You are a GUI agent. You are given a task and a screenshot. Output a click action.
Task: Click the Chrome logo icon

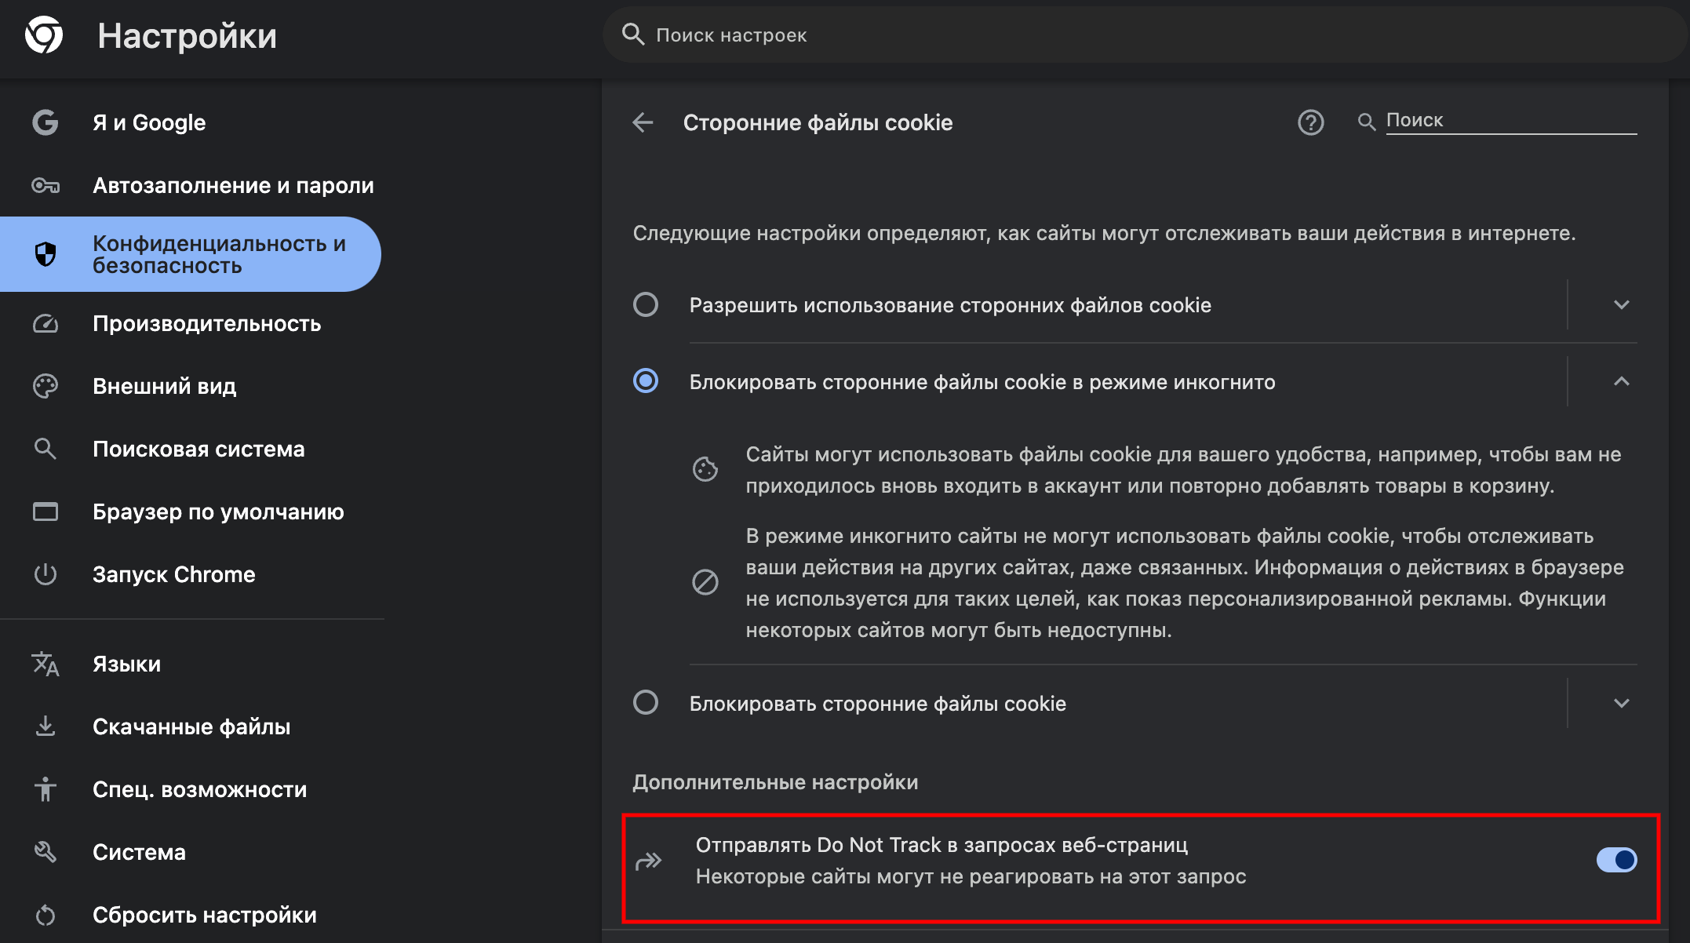click(x=44, y=35)
